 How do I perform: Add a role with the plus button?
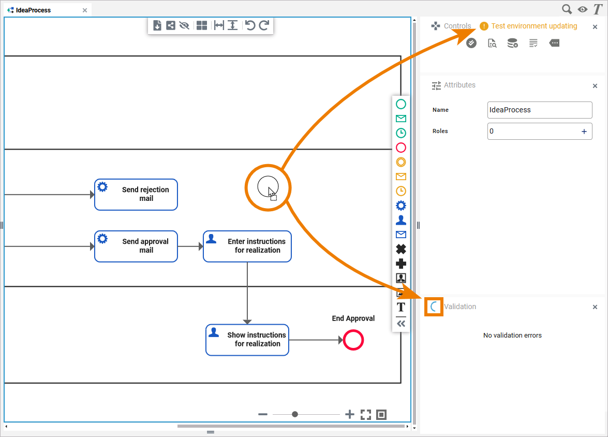(x=584, y=132)
